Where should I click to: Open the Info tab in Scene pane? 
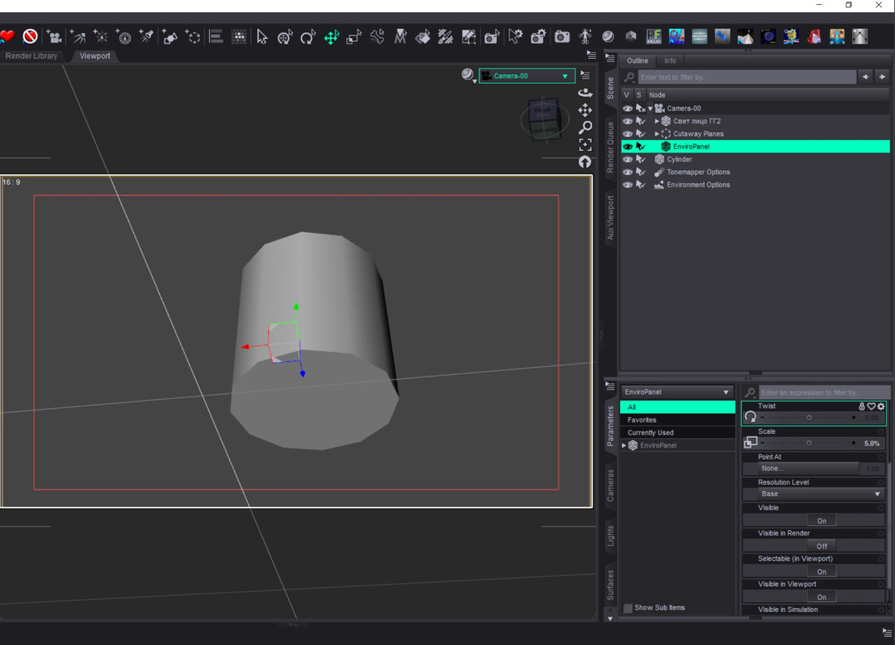click(x=670, y=60)
